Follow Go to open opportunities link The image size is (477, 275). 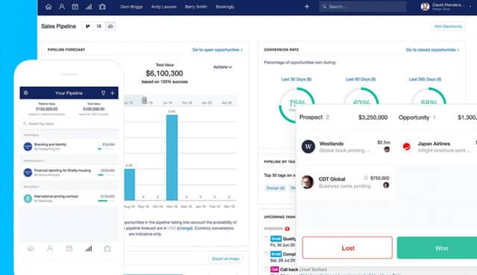(x=217, y=50)
